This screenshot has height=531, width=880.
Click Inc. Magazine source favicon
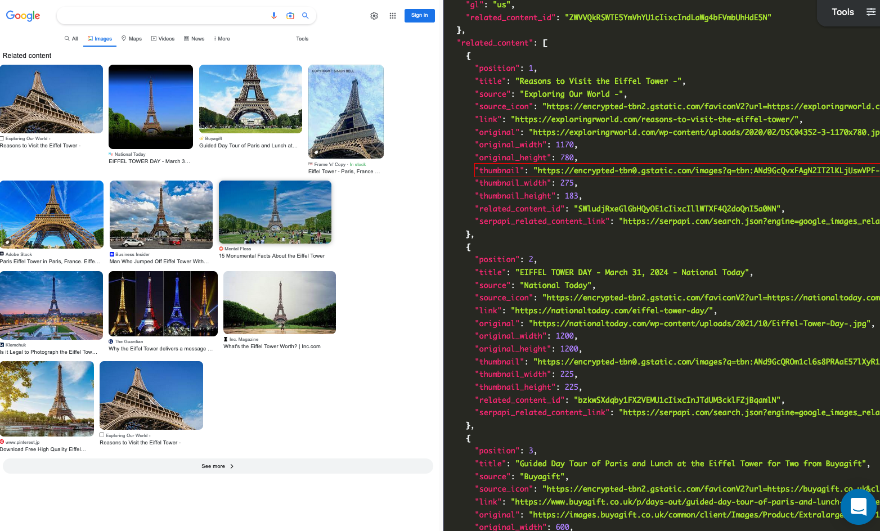tap(226, 339)
